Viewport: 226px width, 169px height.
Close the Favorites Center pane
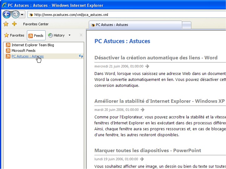click(x=81, y=35)
